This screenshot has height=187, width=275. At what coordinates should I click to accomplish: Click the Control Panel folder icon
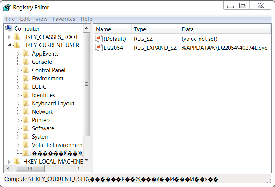(26, 70)
